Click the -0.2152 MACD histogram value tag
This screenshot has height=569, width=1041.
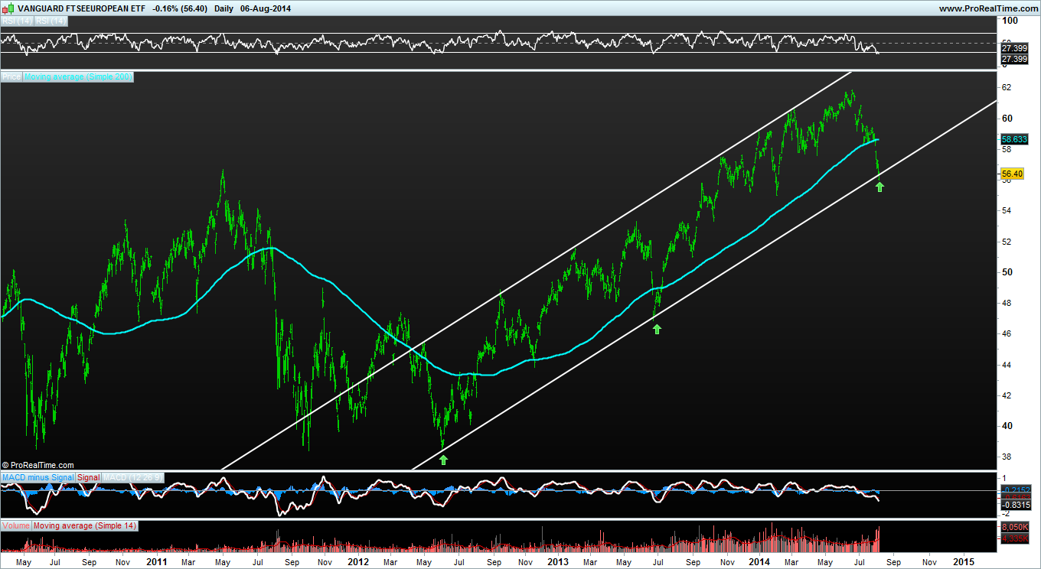point(1015,489)
